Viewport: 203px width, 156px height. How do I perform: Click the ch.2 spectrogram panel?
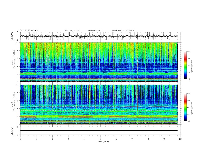99,105
